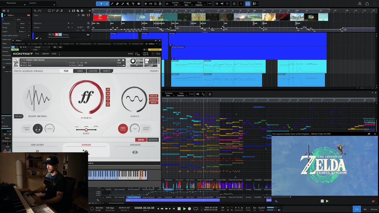The height and width of the screenshot is (213, 379).
Task: Solo the Strings track
Action: [x=53, y=35]
